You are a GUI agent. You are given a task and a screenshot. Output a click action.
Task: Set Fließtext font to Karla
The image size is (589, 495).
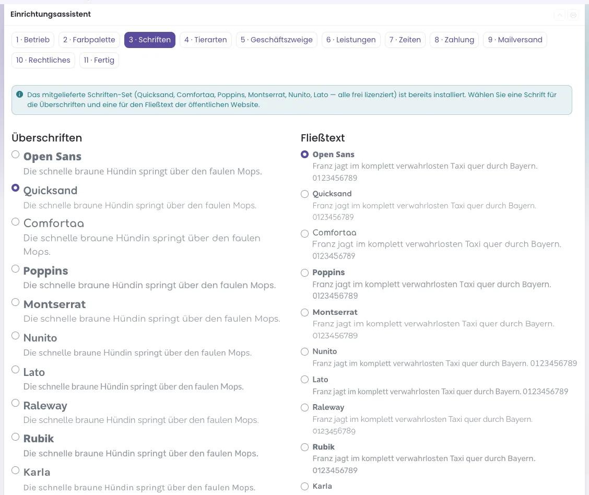click(x=304, y=486)
